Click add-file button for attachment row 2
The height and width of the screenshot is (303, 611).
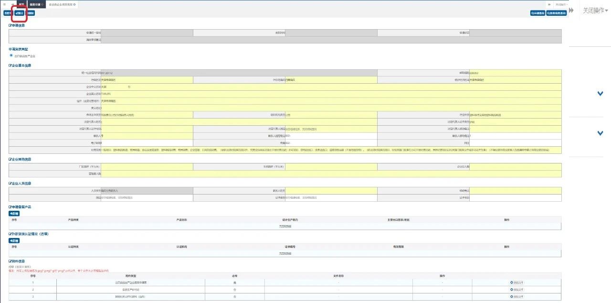click(516, 290)
